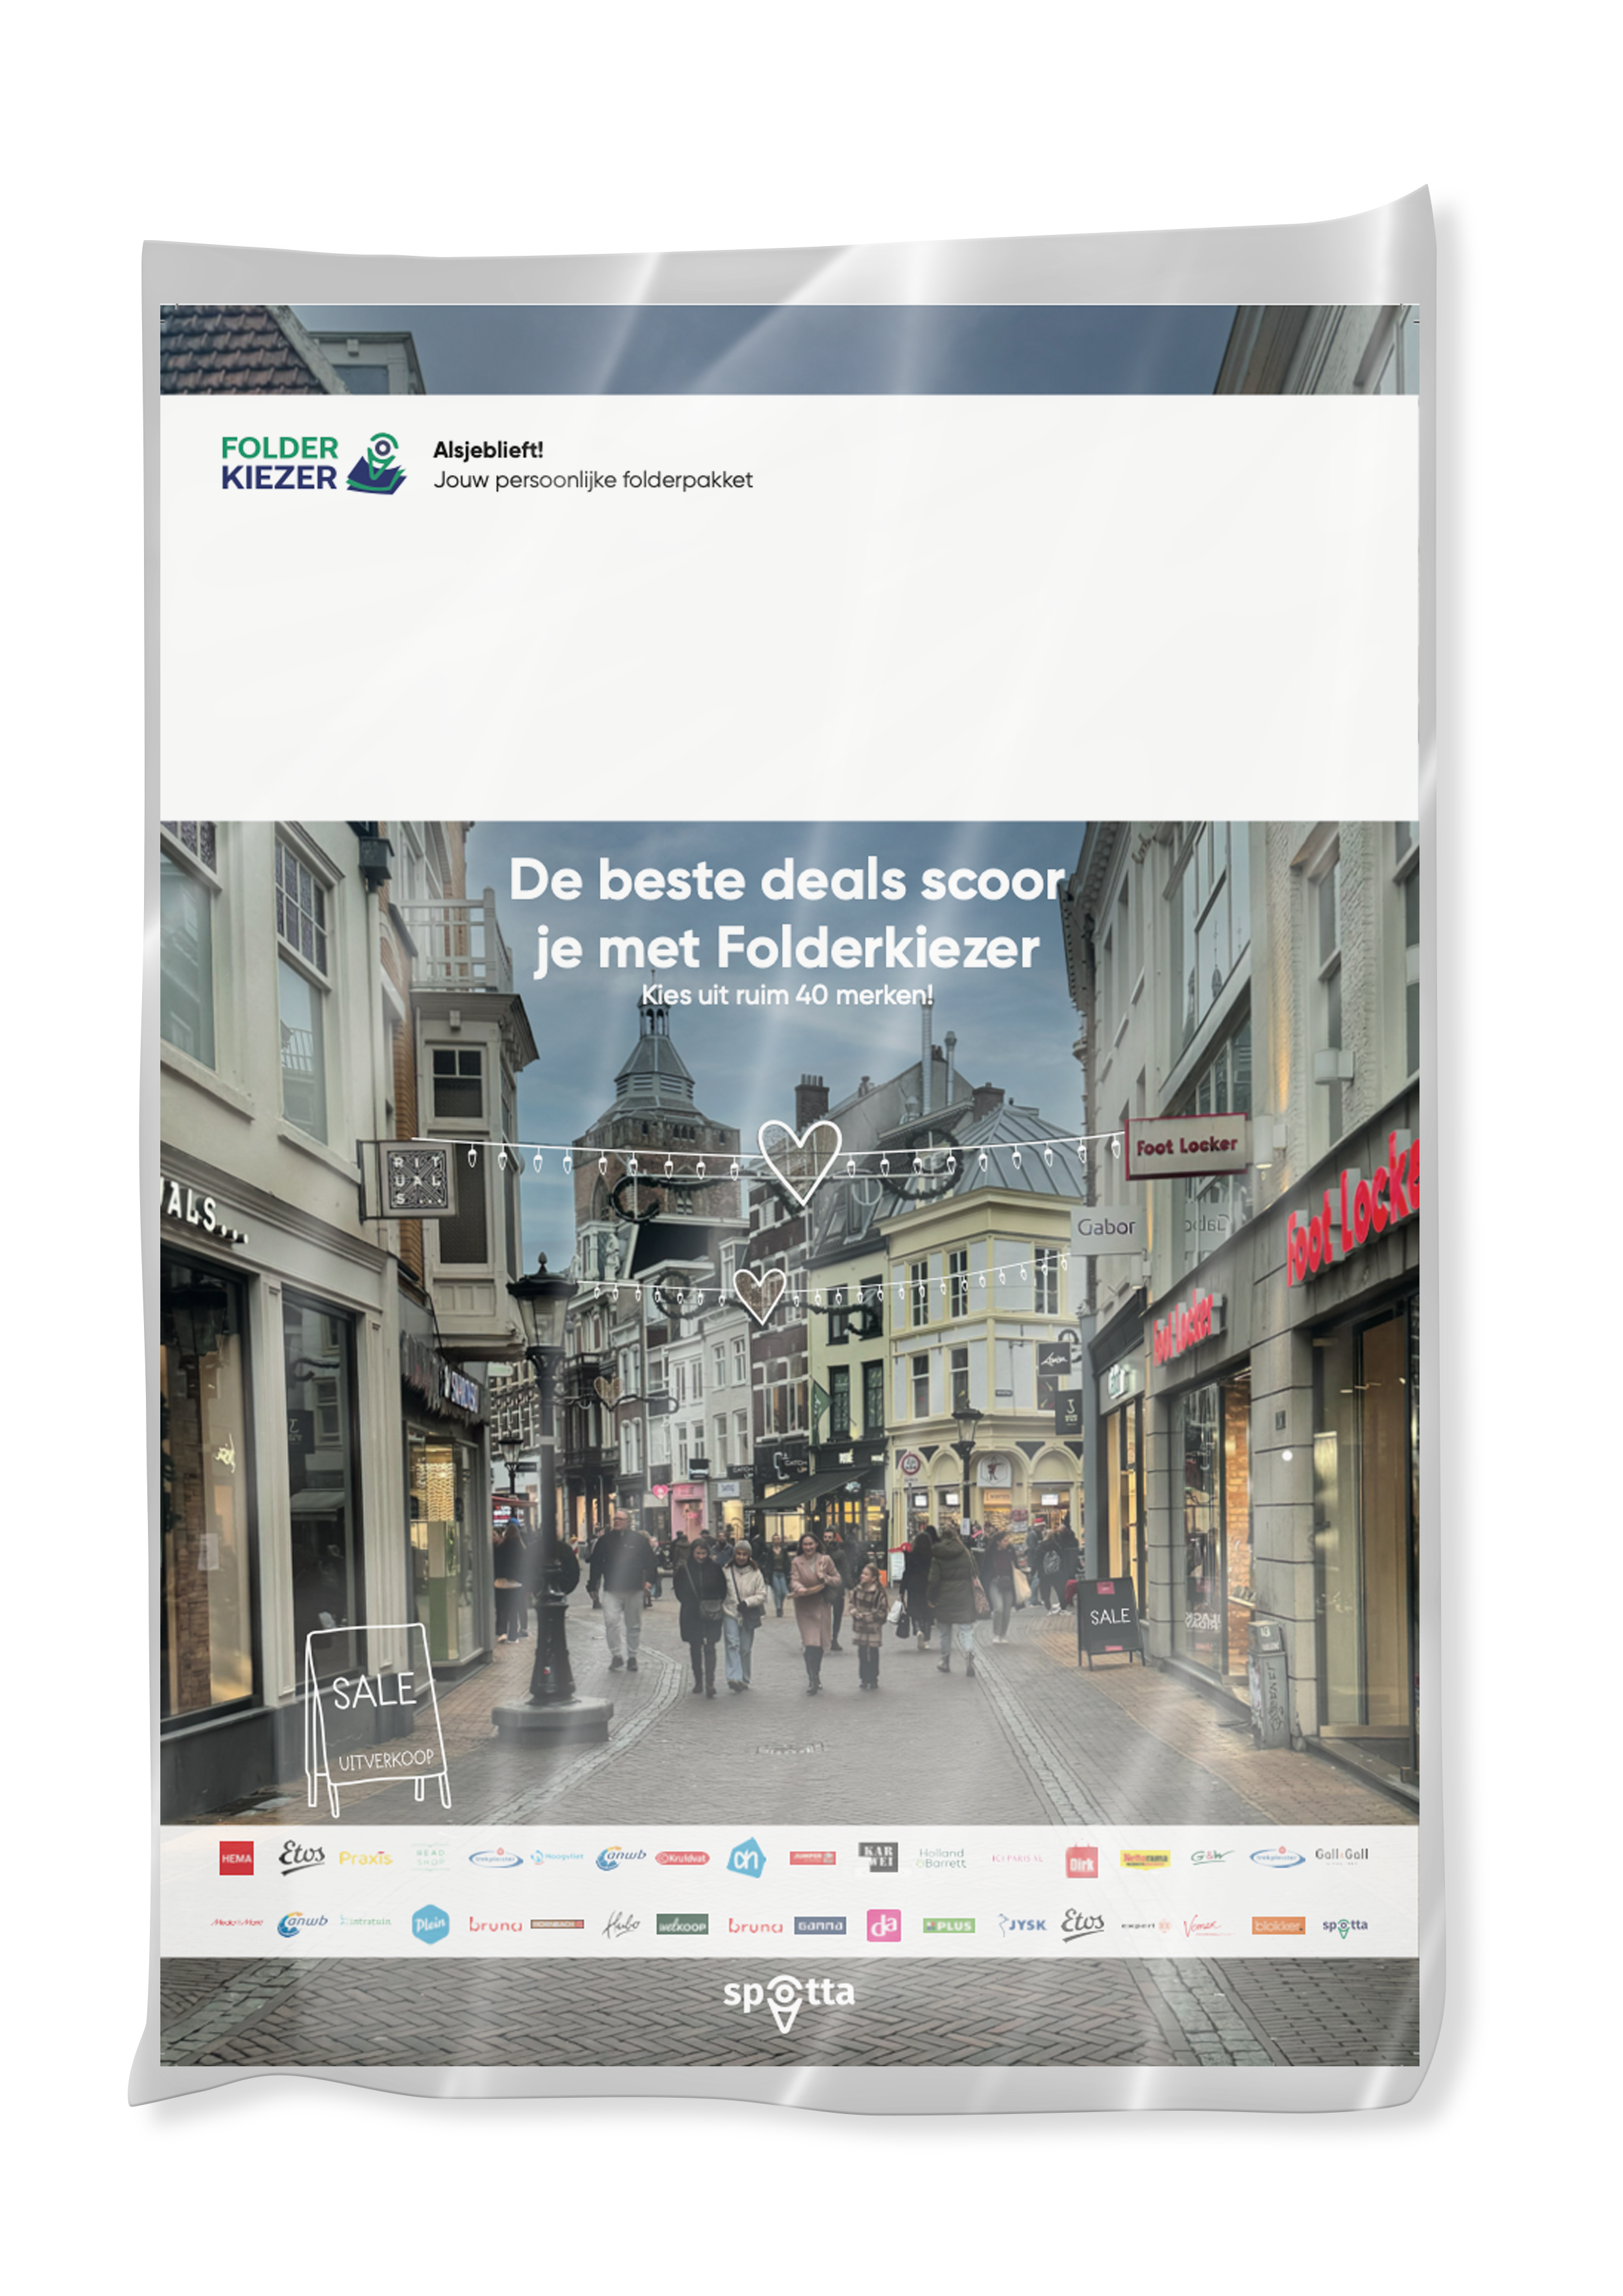1623x2296 pixels.
Task: Click the Gabor shop sign
Action: pyautogui.click(x=1106, y=1227)
